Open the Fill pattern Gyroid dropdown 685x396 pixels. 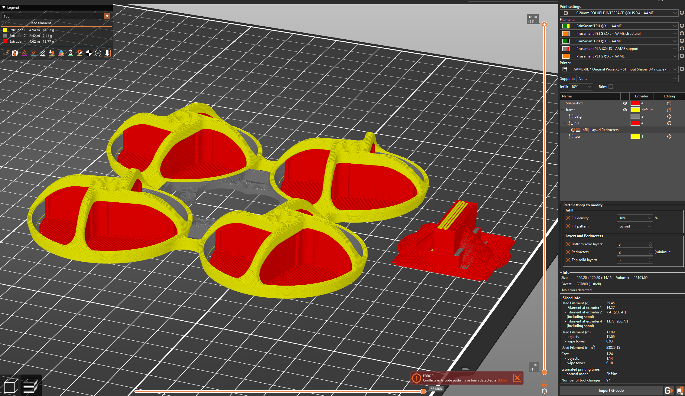[635, 226]
